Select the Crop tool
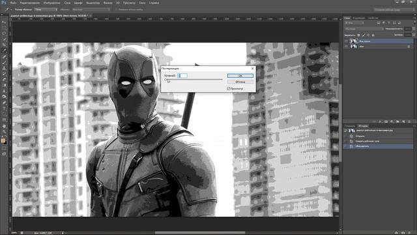Viewport: 417px width, 235px height. tap(4, 45)
